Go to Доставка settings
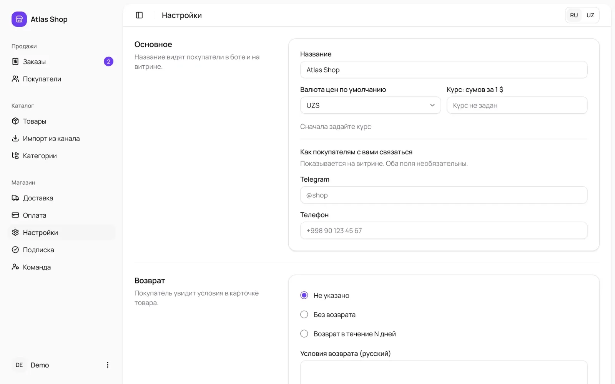Screen dimensions: 615x384 pos(61,198)
